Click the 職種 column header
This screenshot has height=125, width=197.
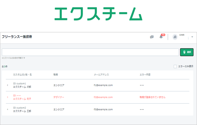pos(56,74)
